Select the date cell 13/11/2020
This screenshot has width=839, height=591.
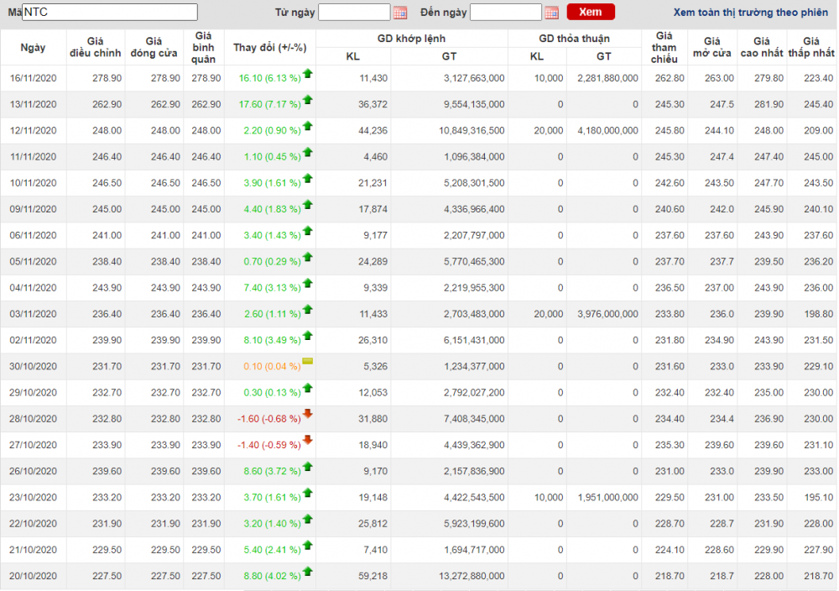pos(34,104)
